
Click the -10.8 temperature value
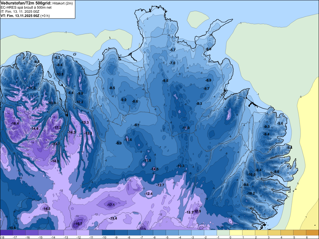(x=60, y=74)
